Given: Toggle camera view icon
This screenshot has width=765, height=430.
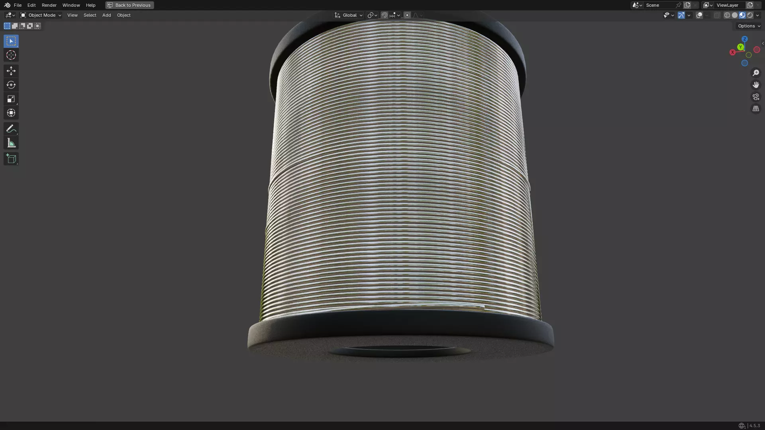Looking at the screenshot, I should pos(756,97).
